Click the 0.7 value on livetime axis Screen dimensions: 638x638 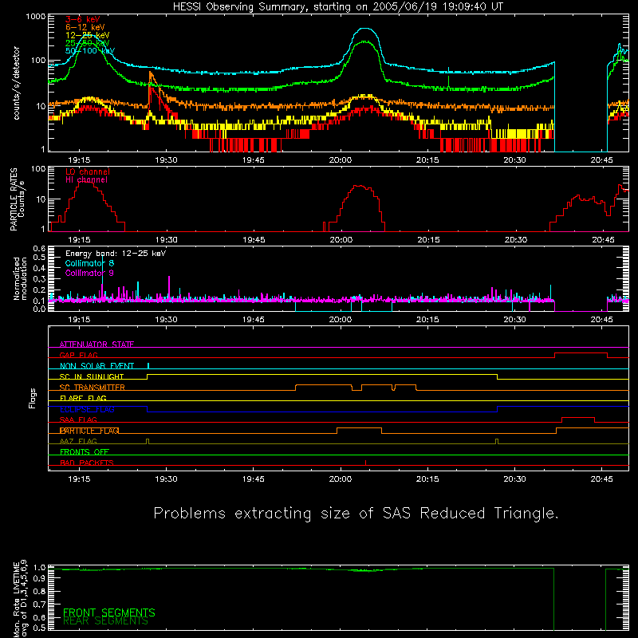point(39,605)
